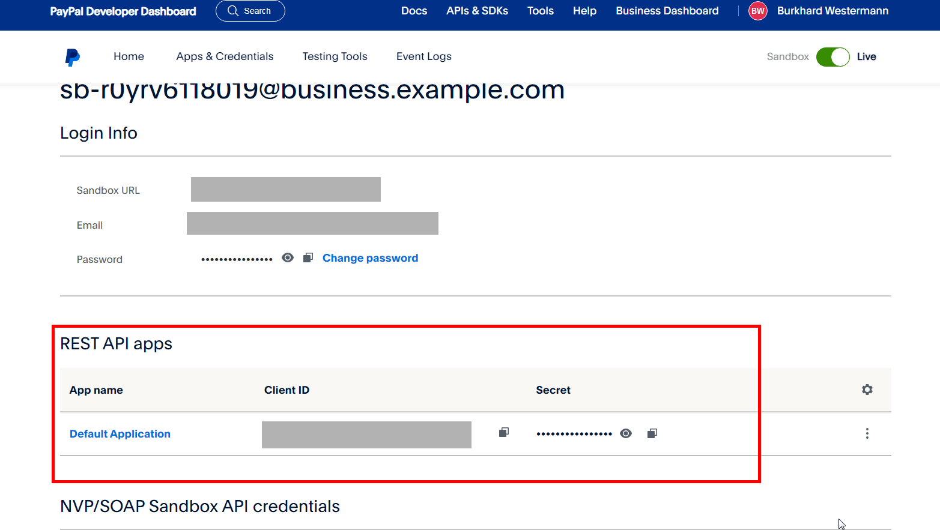Click the BW user avatar icon
This screenshot has width=940, height=530.
pyautogui.click(x=758, y=11)
